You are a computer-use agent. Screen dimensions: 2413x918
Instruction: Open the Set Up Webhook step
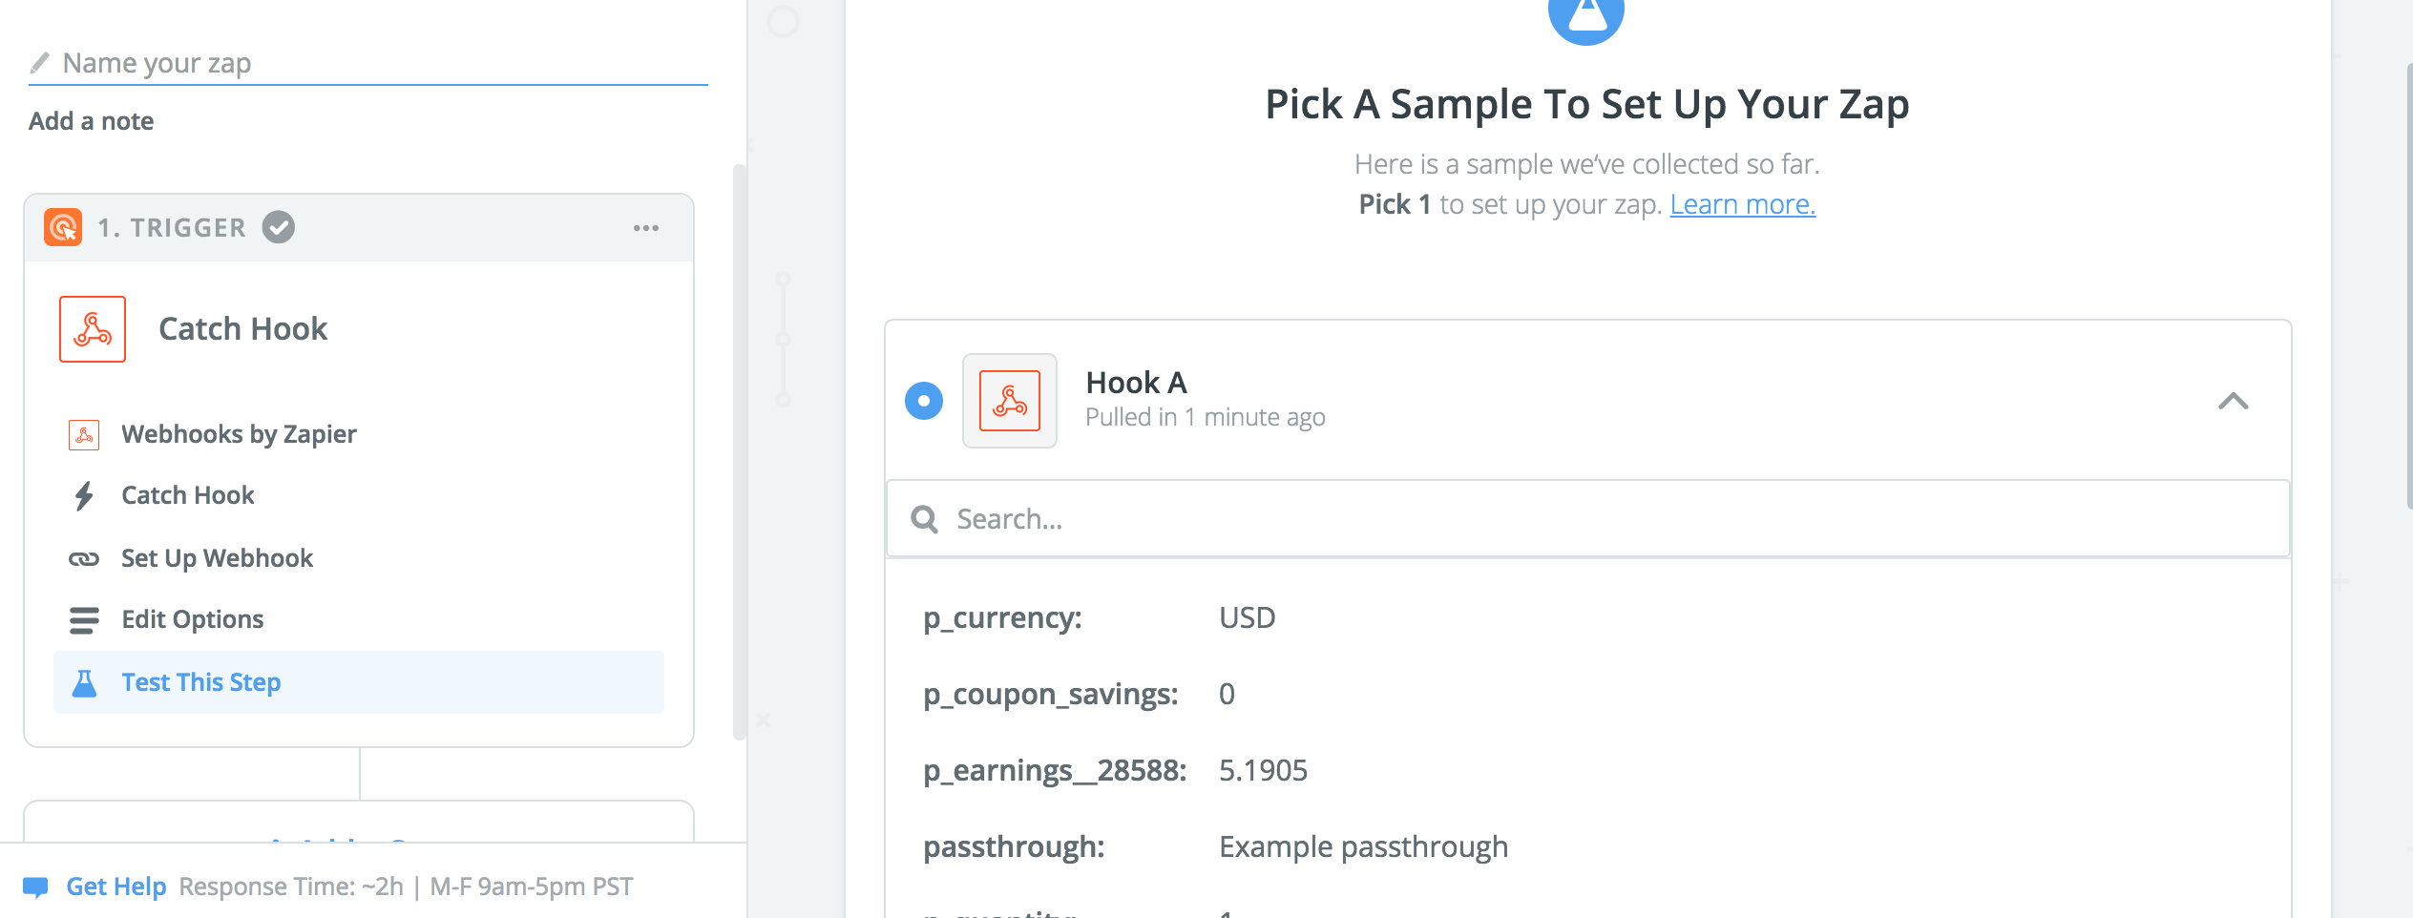click(x=217, y=558)
